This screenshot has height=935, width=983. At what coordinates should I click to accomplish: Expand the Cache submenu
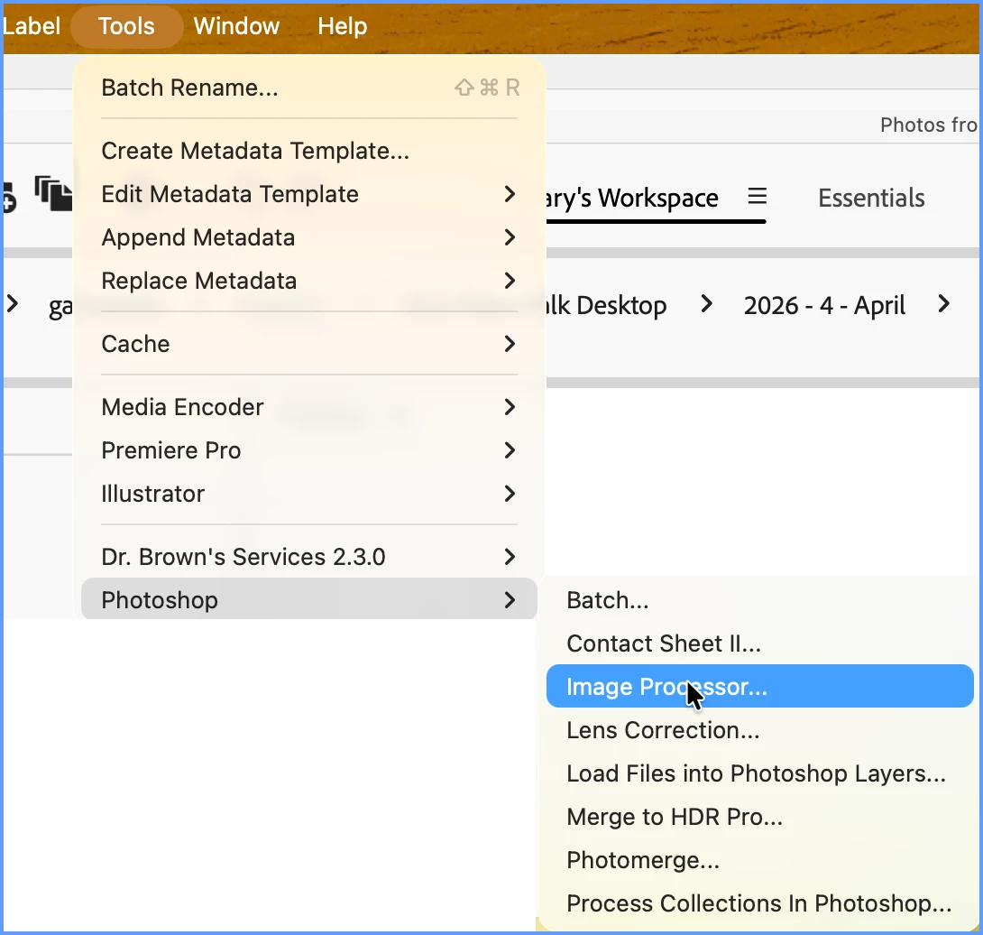[x=309, y=344]
